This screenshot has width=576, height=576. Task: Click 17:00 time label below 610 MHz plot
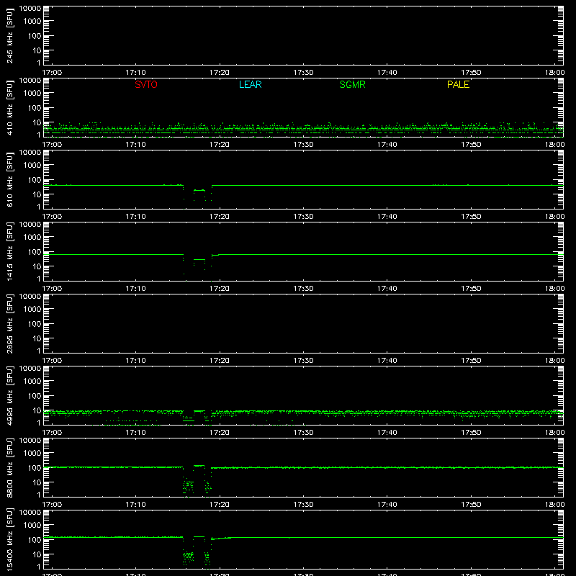(x=52, y=217)
